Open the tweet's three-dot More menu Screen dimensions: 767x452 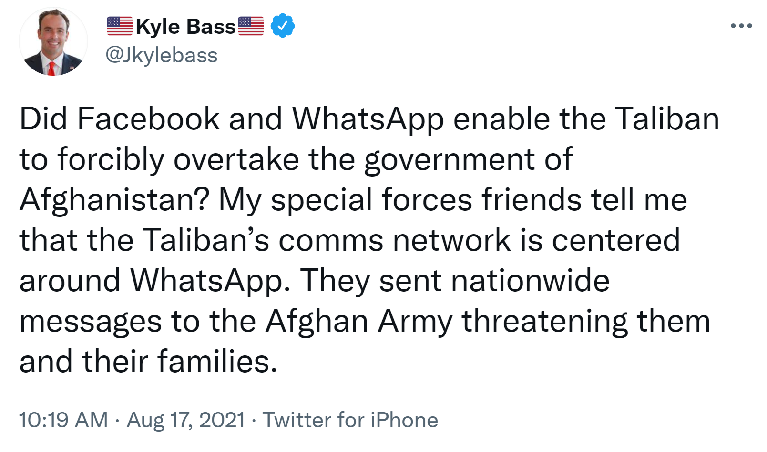[741, 26]
